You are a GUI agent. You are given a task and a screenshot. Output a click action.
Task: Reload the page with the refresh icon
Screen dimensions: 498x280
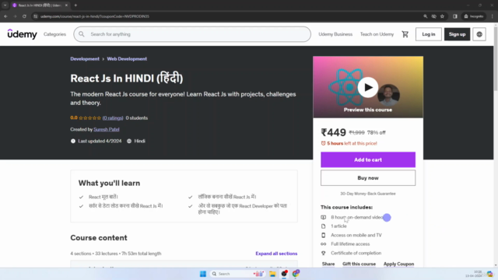point(24,16)
